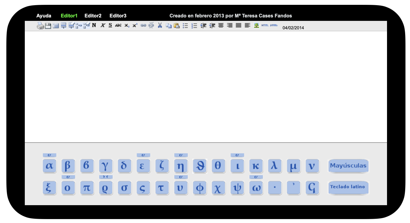The height and width of the screenshot is (223, 410).
Task: Apply subscript formatting
Action: [x=127, y=26]
